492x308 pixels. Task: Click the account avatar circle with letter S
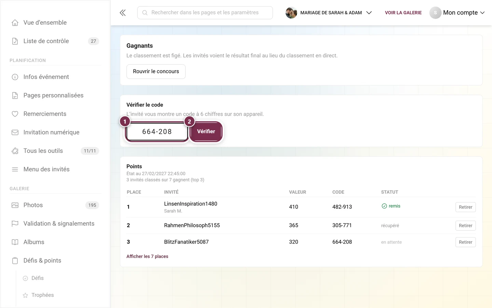435,13
